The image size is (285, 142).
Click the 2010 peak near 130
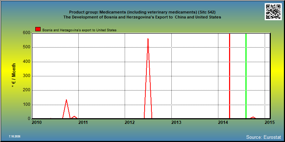[66, 100]
